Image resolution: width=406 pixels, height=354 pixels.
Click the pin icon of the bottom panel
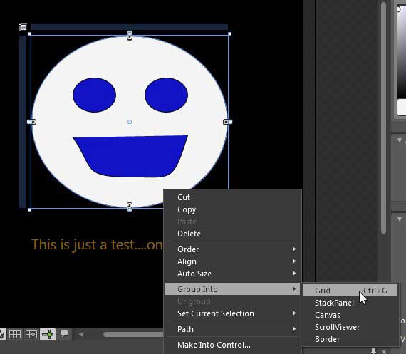[x=373, y=351]
